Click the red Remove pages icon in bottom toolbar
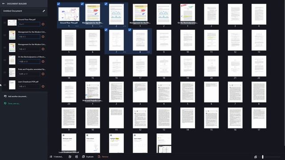The height and width of the screenshot is (160, 285). click(x=99, y=156)
